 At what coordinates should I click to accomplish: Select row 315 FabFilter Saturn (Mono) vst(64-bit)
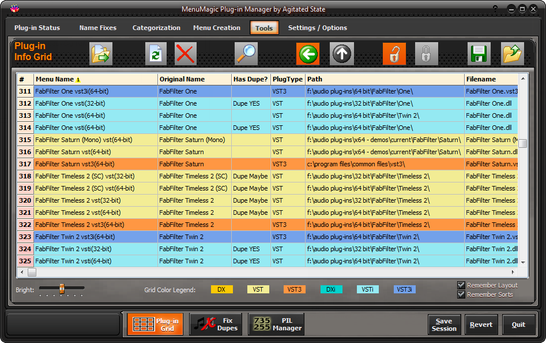point(267,140)
